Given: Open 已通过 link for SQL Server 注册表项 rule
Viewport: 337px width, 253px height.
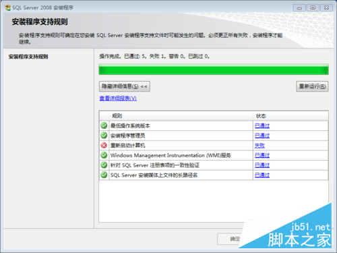Looking at the screenshot, I should point(262,165).
